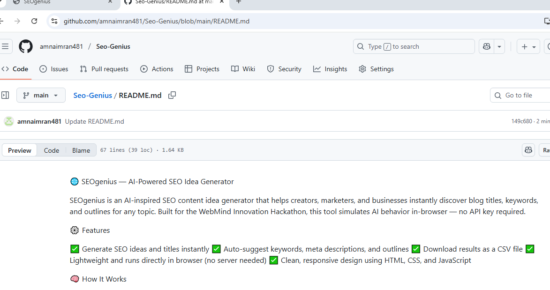Select the README.md file name in breadcrumb

click(x=140, y=95)
